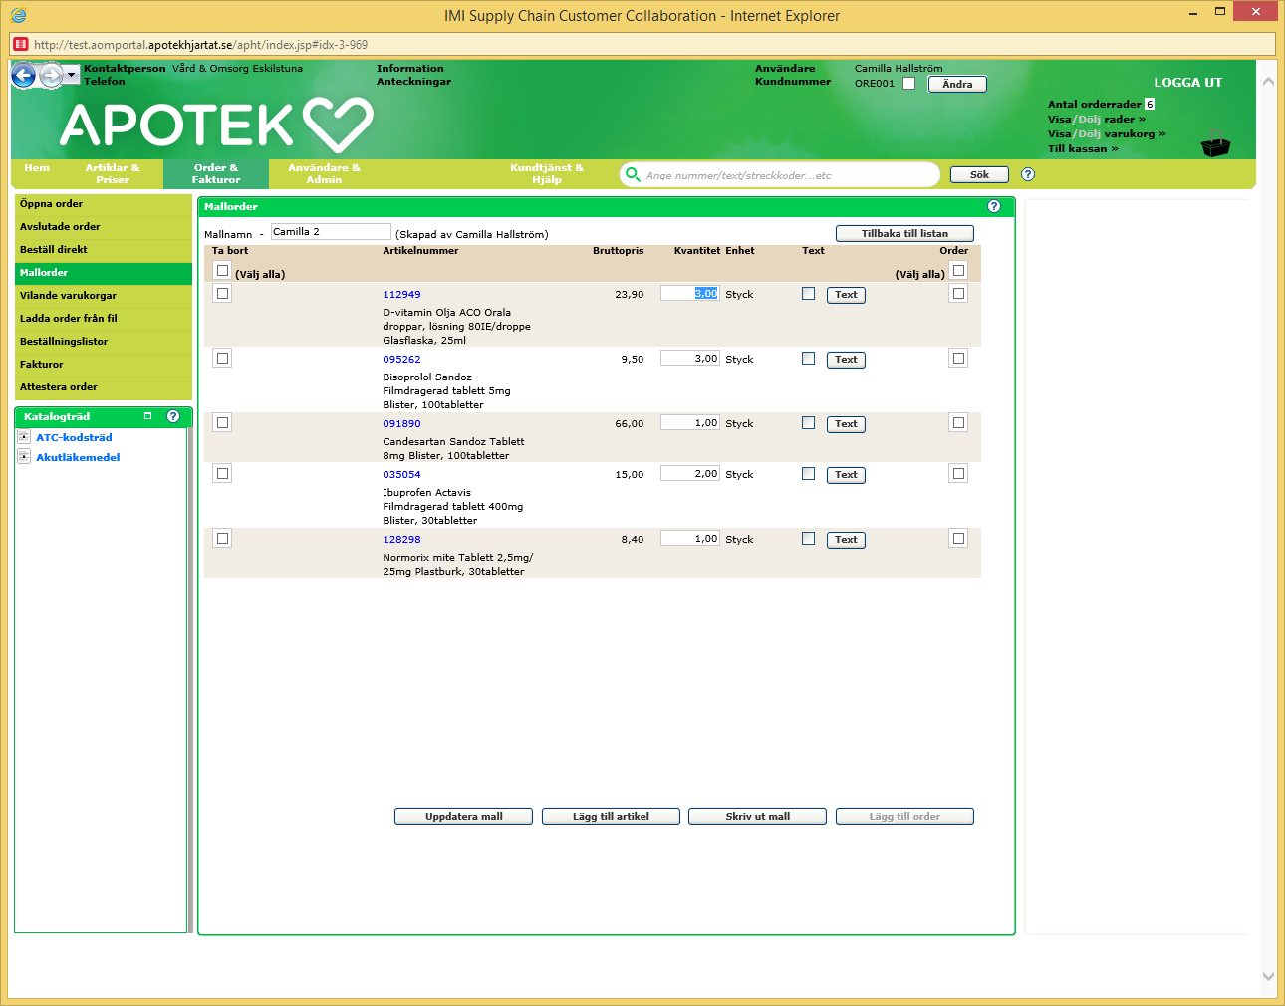The image size is (1285, 1006).
Task: Expand the ATC-kodsträd tree node
Action: [x=24, y=437]
